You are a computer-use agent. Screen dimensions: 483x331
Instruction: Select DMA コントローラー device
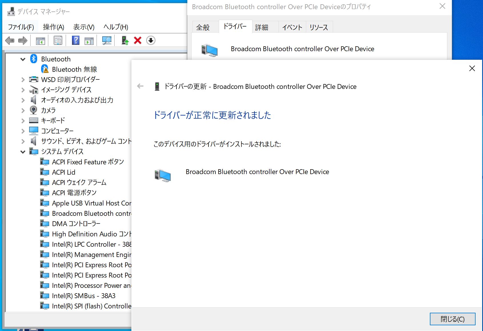76,224
